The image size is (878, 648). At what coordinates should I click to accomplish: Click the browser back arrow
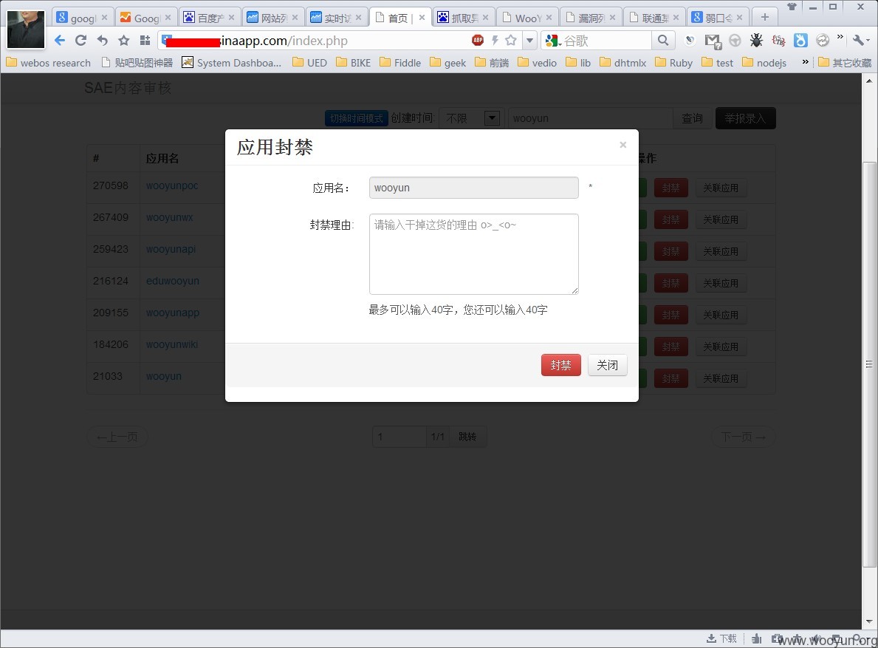[60, 41]
